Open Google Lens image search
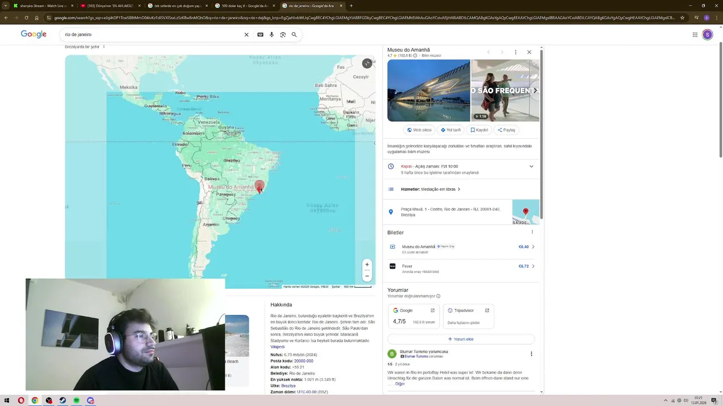 [x=283, y=34]
